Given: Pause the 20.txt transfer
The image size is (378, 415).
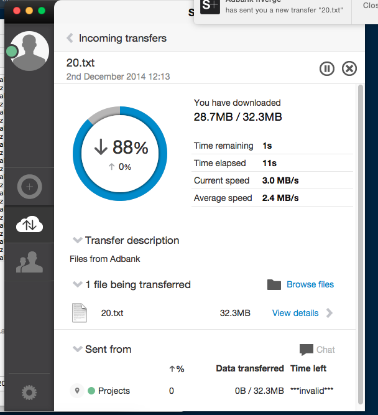Looking at the screenshot, I should coord(326,69).
